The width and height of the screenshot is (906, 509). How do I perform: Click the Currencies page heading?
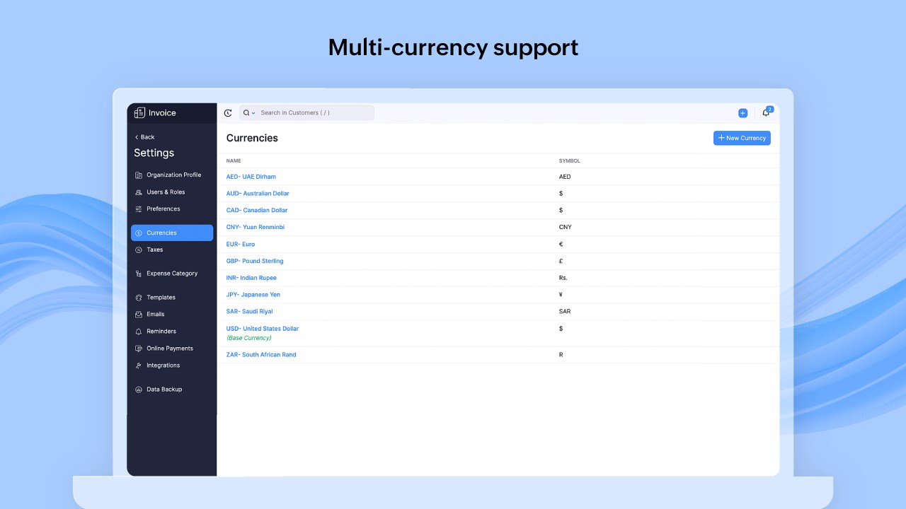pyautogui.click(x=252, y=138)
